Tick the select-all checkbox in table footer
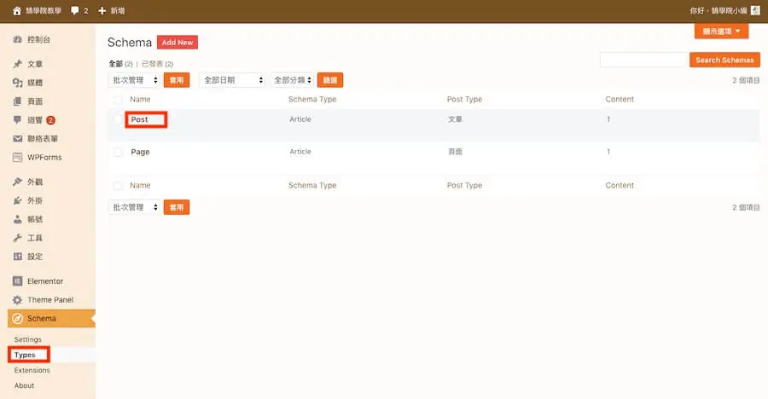 118,186
